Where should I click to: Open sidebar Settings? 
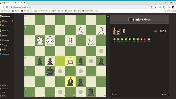5,89
